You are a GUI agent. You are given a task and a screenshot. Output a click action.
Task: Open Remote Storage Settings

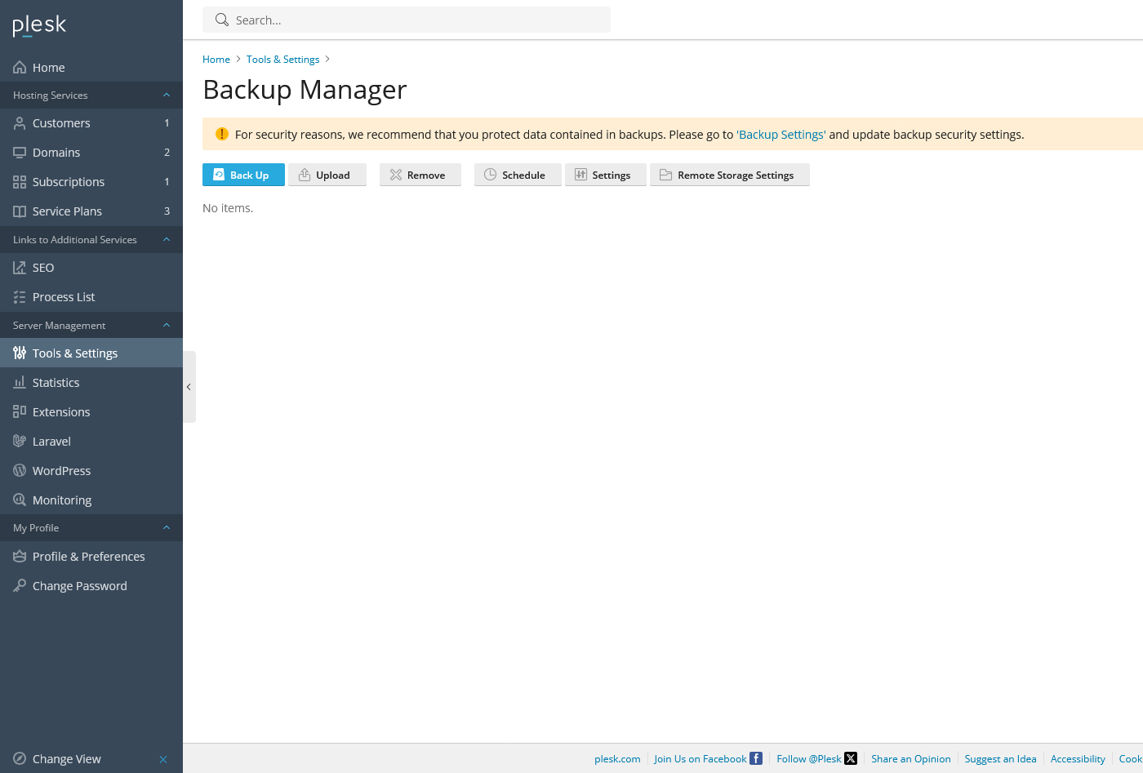tap(730, 175)
